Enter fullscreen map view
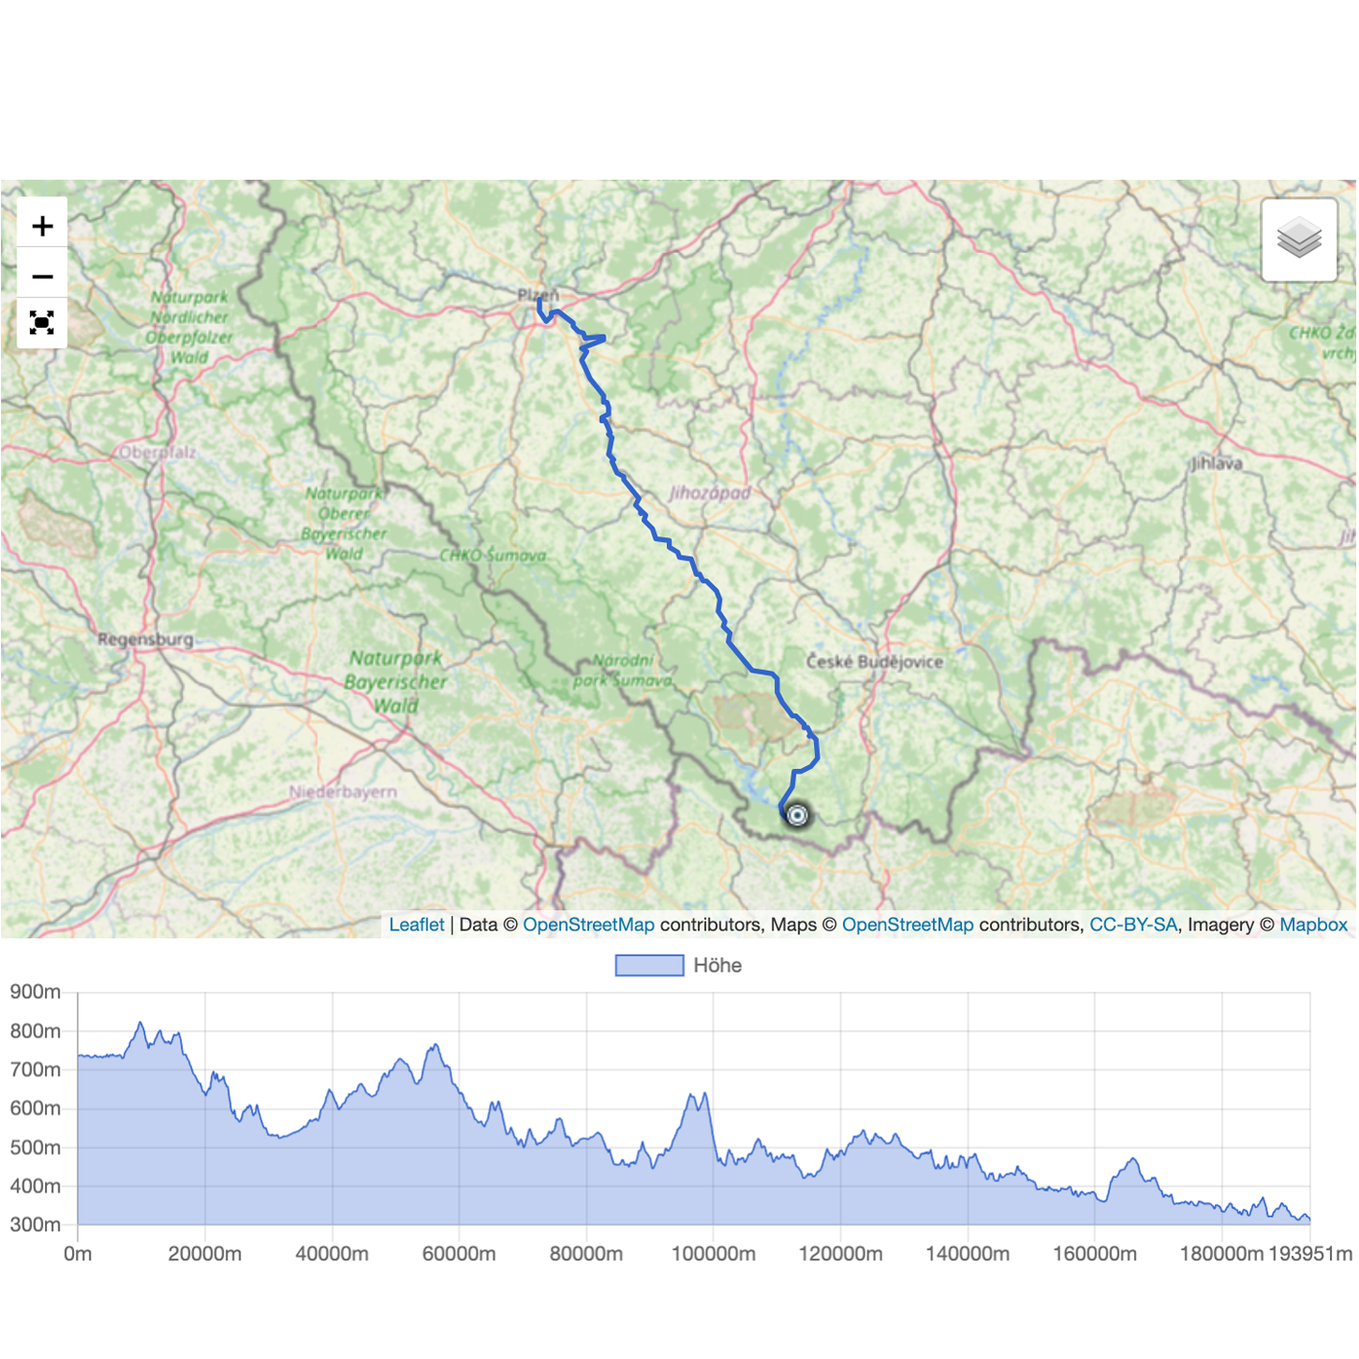This screenshot has width=1359, height=1359. click(x=42, y=323)
